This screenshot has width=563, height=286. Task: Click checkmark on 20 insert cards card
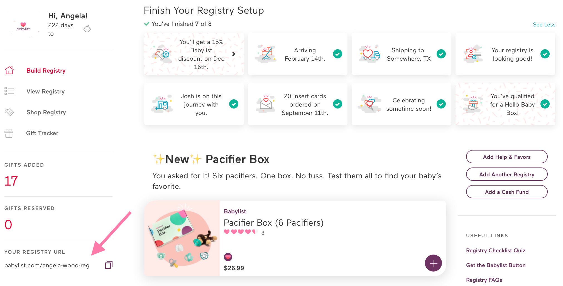(337, 104)
